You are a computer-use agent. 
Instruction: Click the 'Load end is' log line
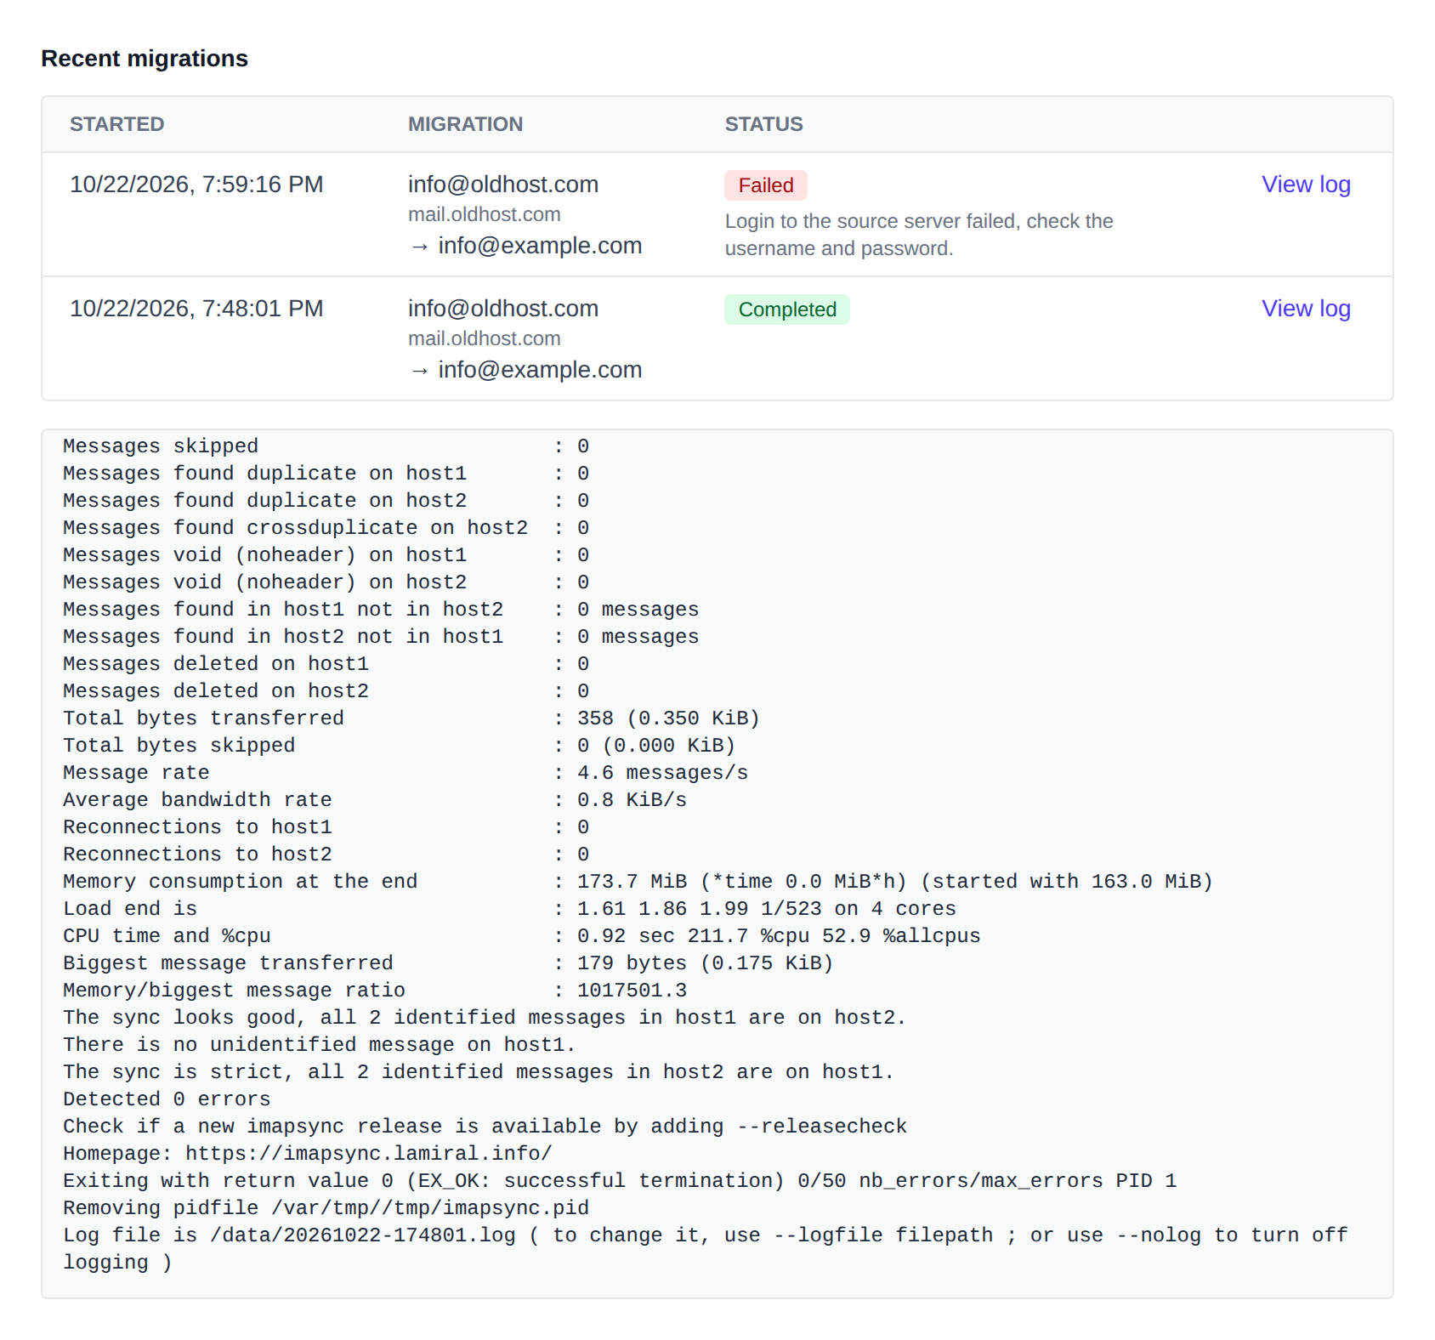pos(509,909)
